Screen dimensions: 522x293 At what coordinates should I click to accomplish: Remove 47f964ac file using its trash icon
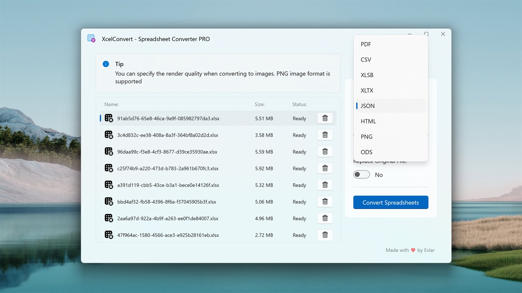point(325,235)
